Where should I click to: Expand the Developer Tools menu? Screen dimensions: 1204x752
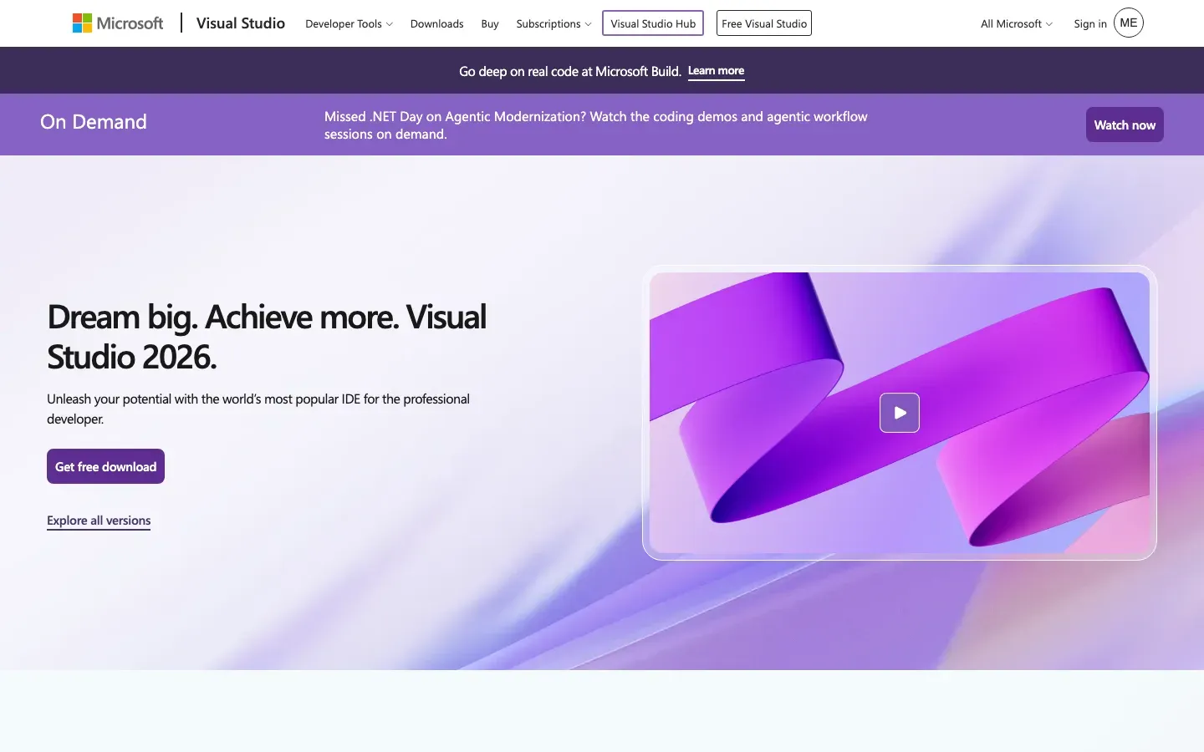(x=349, y=23)
